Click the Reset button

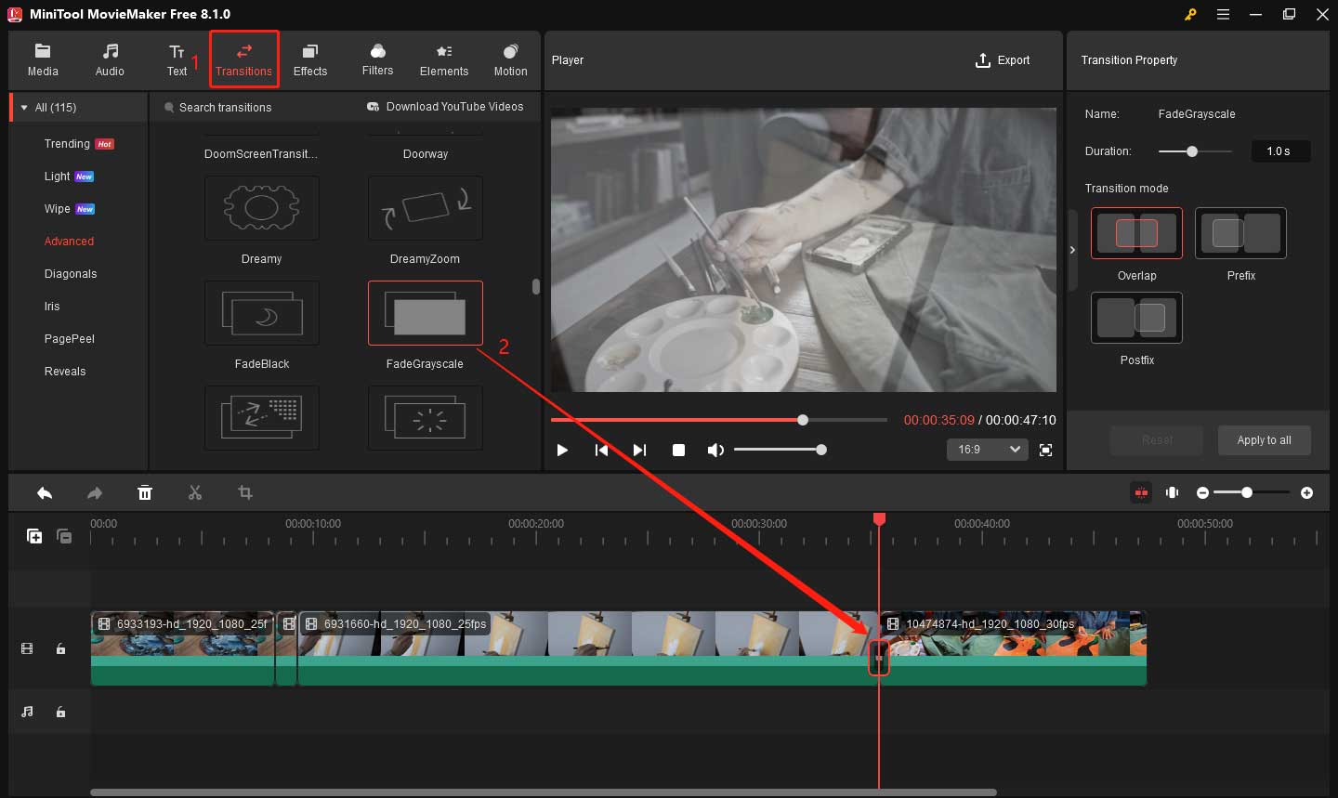1157,440
